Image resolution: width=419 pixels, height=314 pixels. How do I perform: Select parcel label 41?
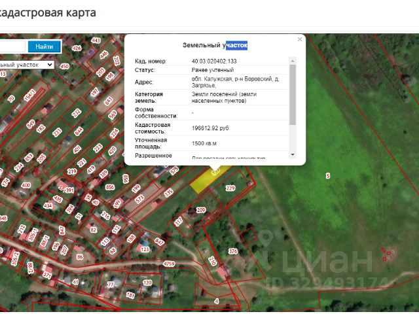coord(76,282)
